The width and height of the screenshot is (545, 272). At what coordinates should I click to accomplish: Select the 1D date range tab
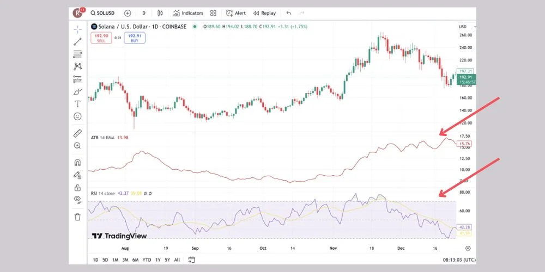95,259
